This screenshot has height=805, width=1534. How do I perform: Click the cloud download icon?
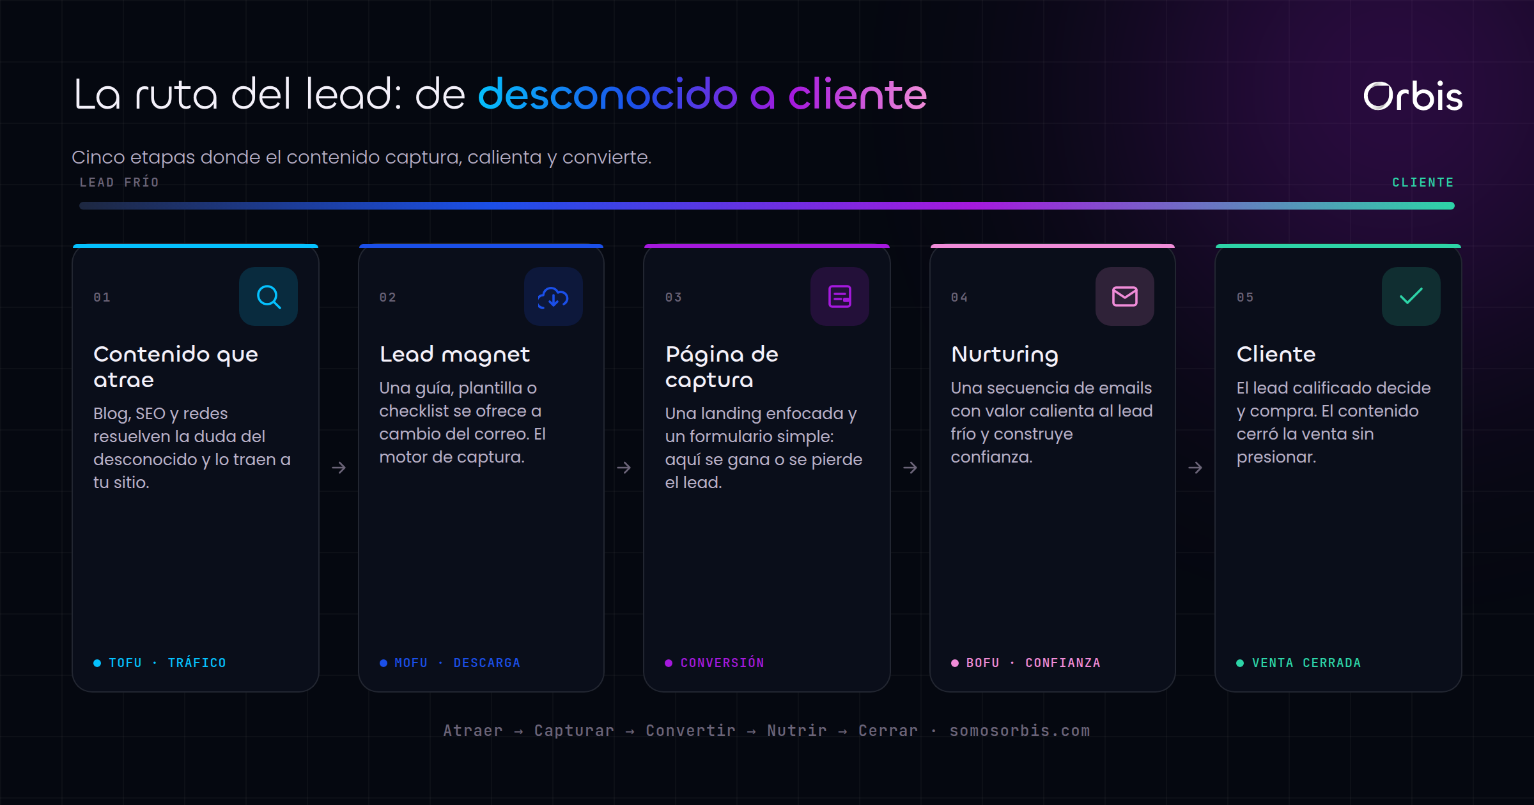[554, 296]
